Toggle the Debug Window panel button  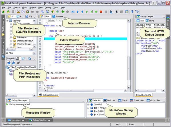(39, 120)
